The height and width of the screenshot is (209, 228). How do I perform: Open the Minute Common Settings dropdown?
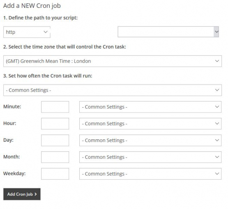(150, 107)
